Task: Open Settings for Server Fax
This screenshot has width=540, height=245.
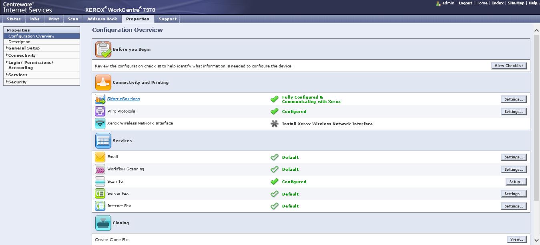Action: [x=514, y=194]
